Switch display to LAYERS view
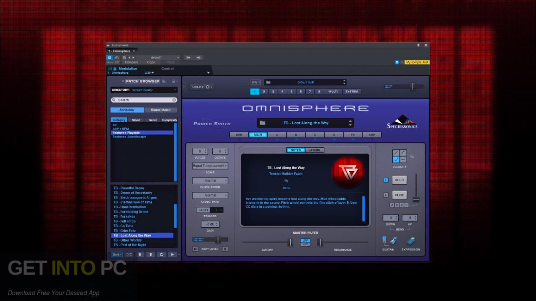 tap(314, 150)
